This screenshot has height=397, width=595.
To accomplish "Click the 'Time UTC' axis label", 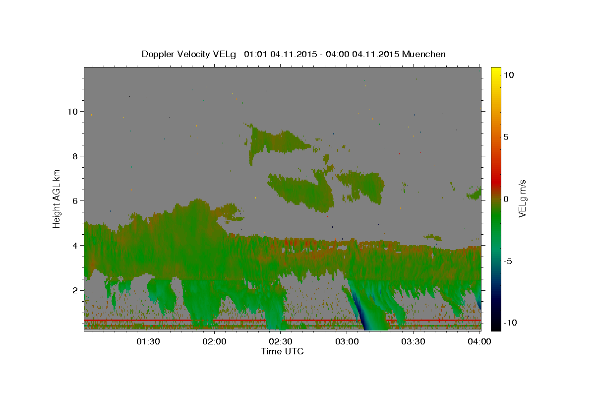I will click(x=282, y=351).
